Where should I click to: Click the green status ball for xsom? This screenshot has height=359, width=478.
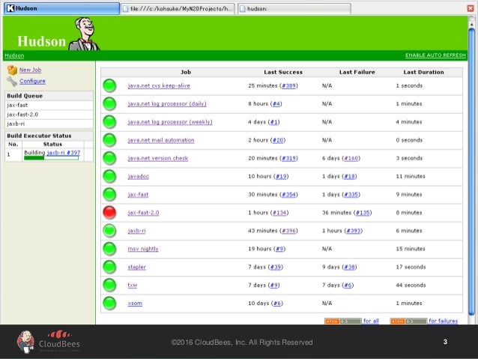(109, 304)
